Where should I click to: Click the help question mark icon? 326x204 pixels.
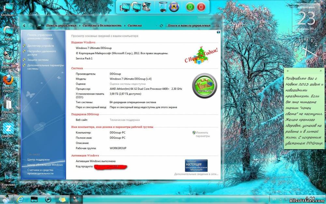click(218, 32)
